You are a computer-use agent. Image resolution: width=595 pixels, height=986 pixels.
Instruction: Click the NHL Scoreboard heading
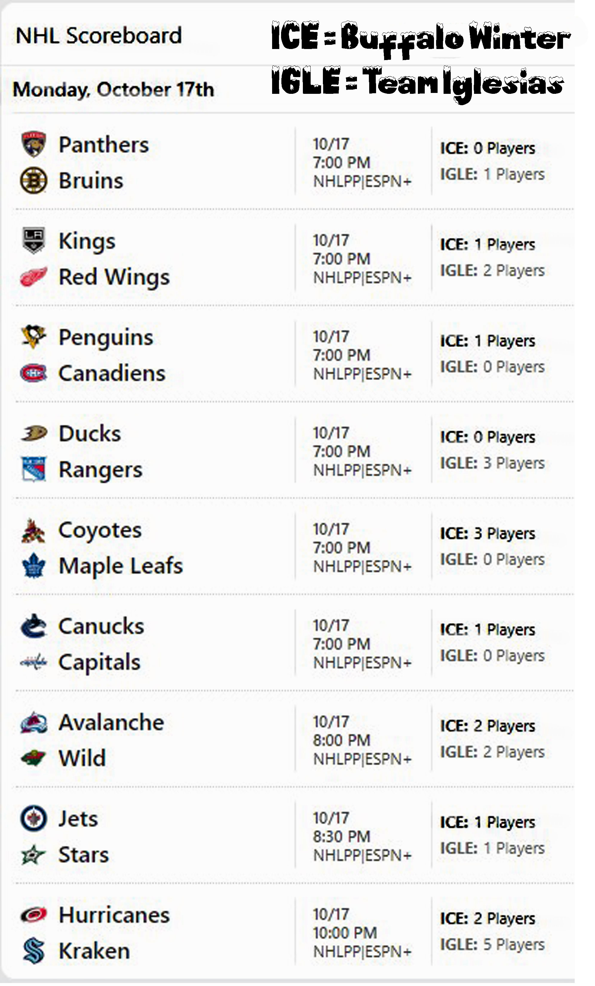tap(99, 36)
